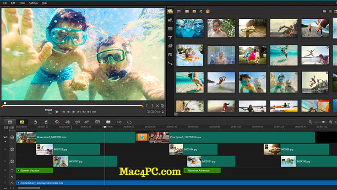Select Clip preview mode
The image size is (337, 190).
(50, 113)
